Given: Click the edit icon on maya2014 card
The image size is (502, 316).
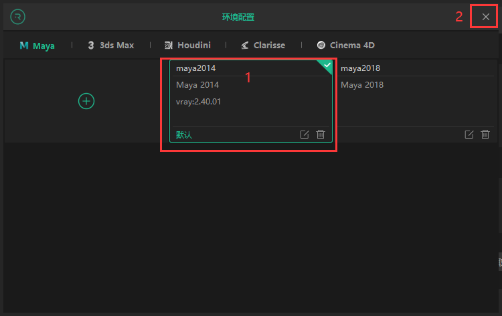Looking at the screenshot, I should [305, 135].
